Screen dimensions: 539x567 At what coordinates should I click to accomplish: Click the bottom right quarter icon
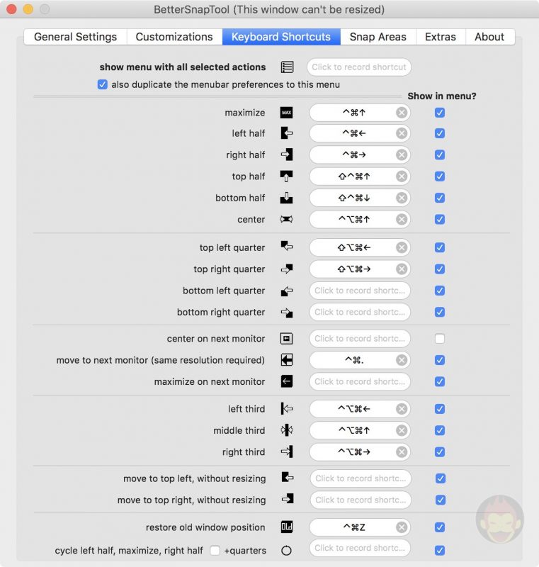click(286, 312)
